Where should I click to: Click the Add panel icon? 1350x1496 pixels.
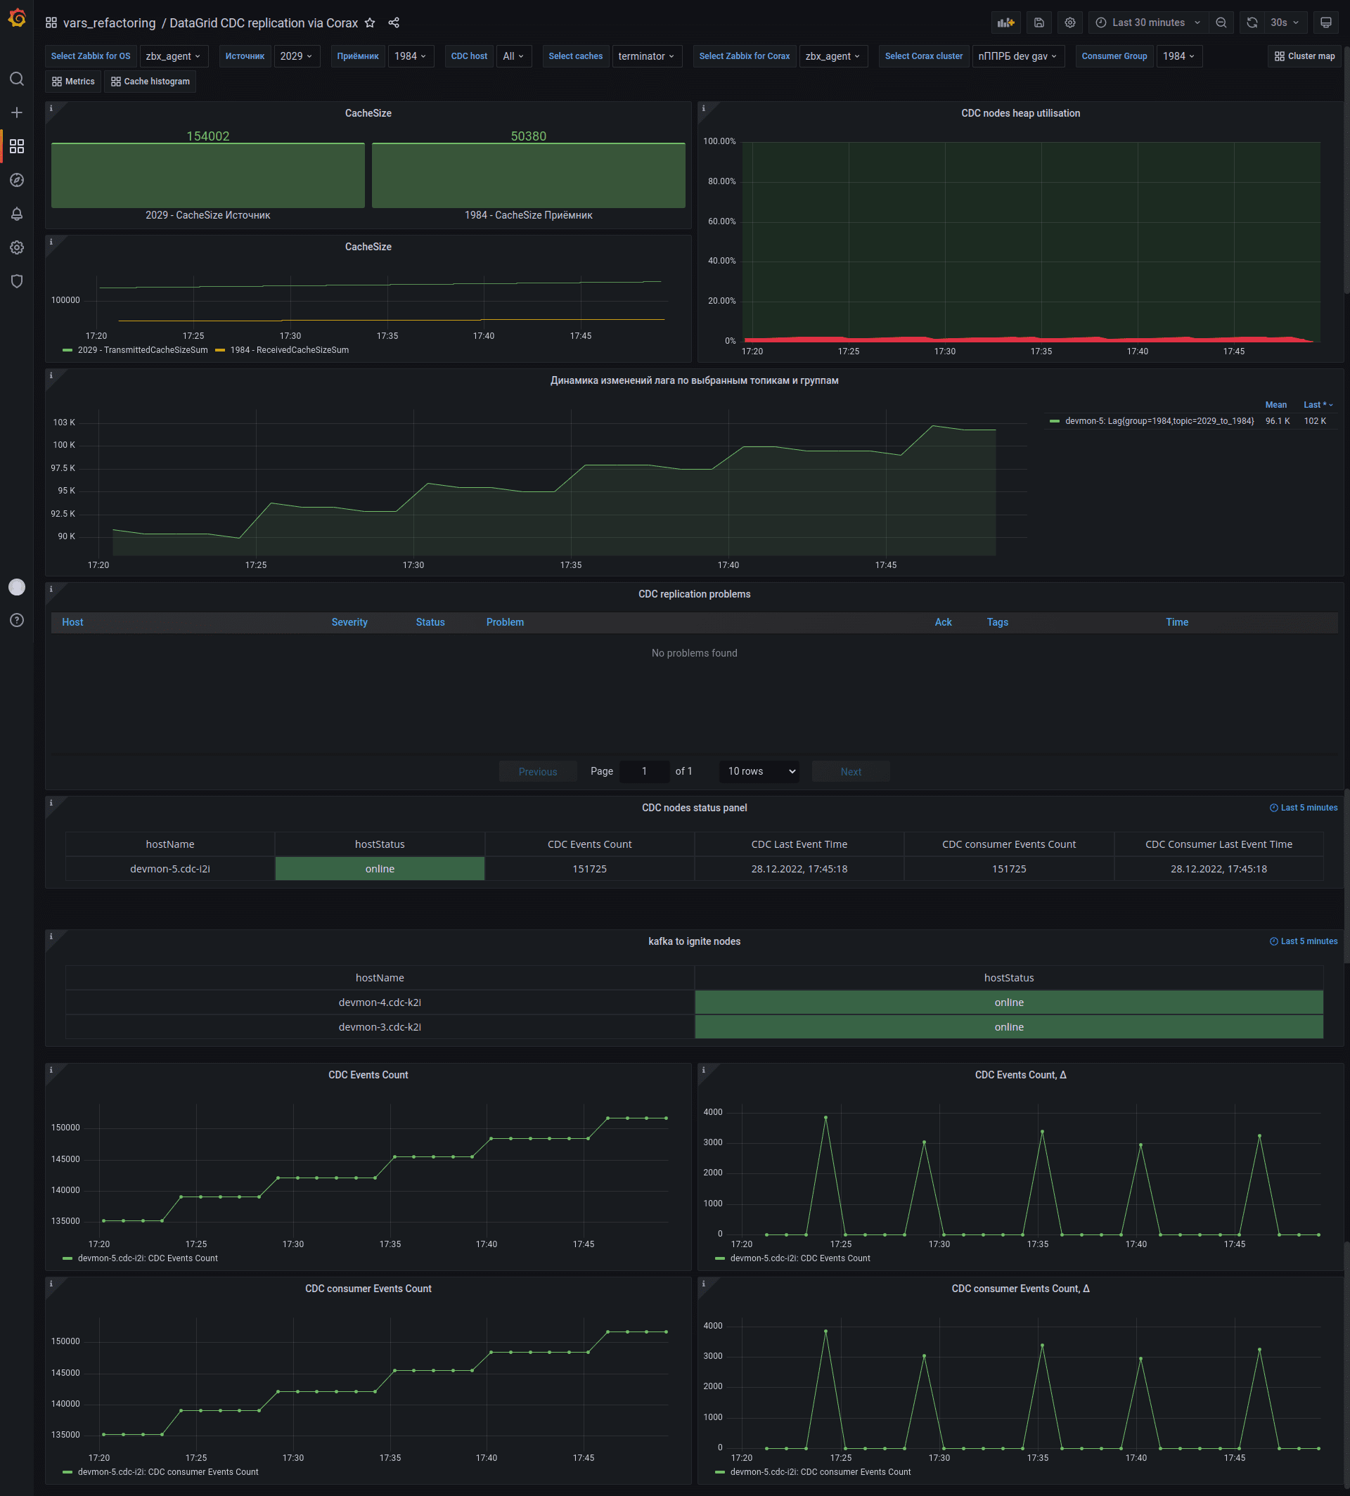coord(1006,23)
